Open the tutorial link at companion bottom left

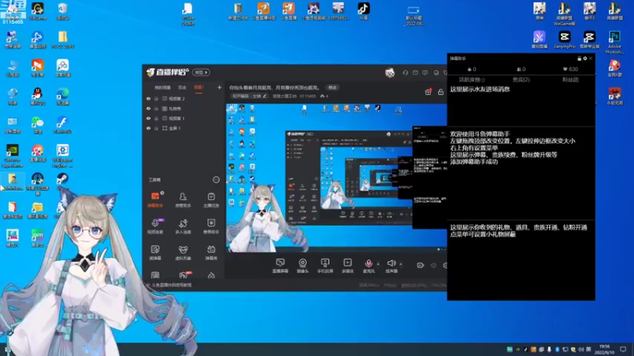click(x=171, y=285)
